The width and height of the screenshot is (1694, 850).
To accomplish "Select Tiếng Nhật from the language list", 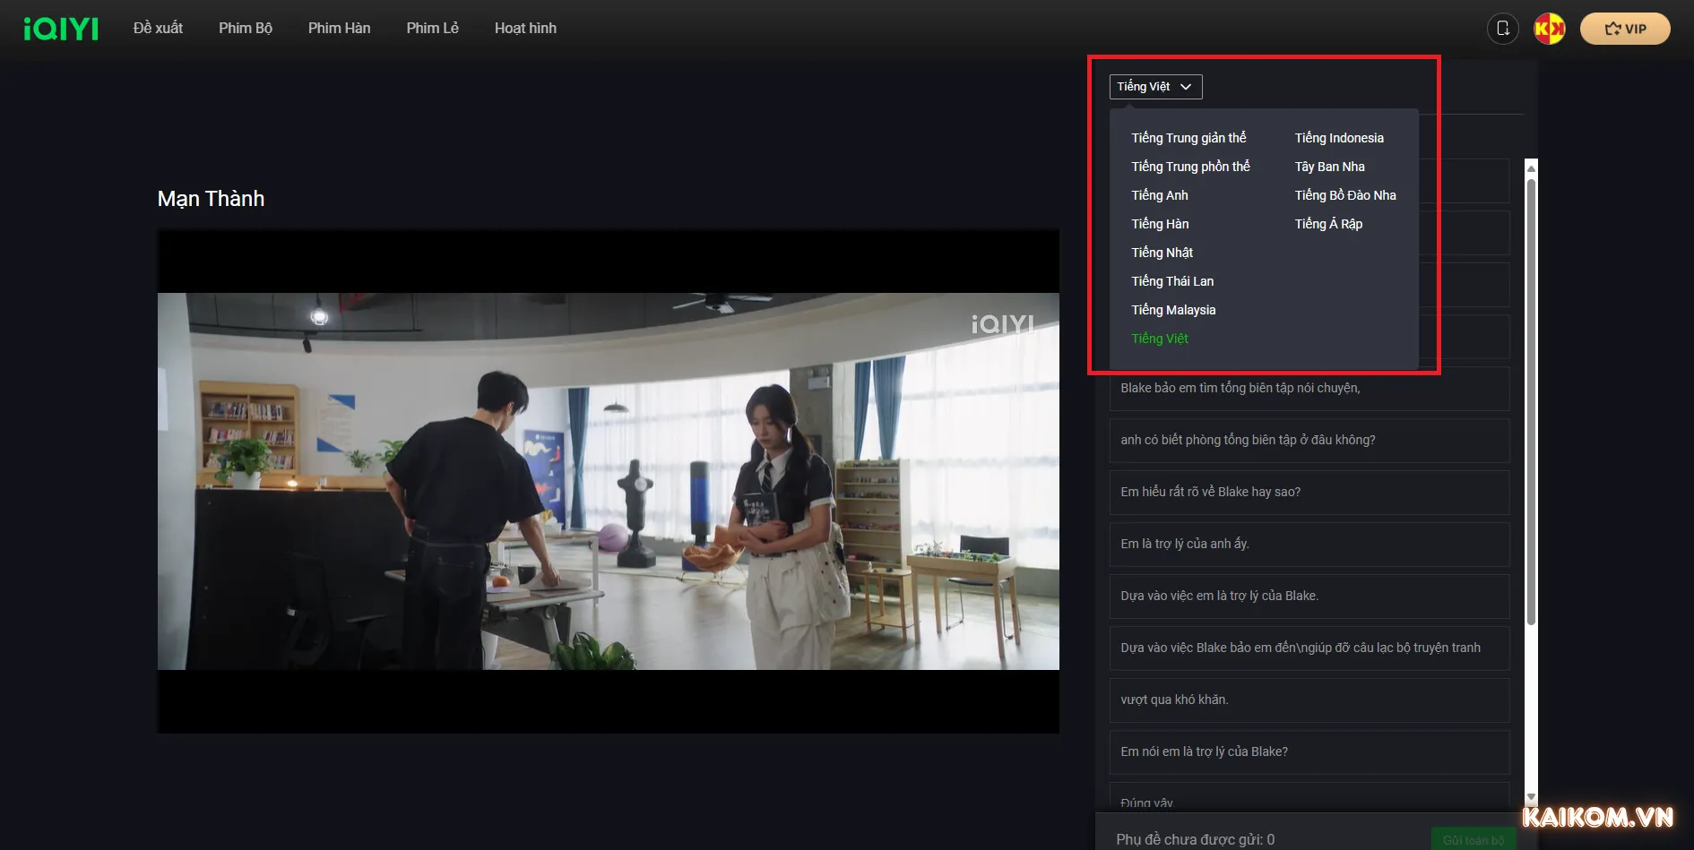I will 1162,252.
